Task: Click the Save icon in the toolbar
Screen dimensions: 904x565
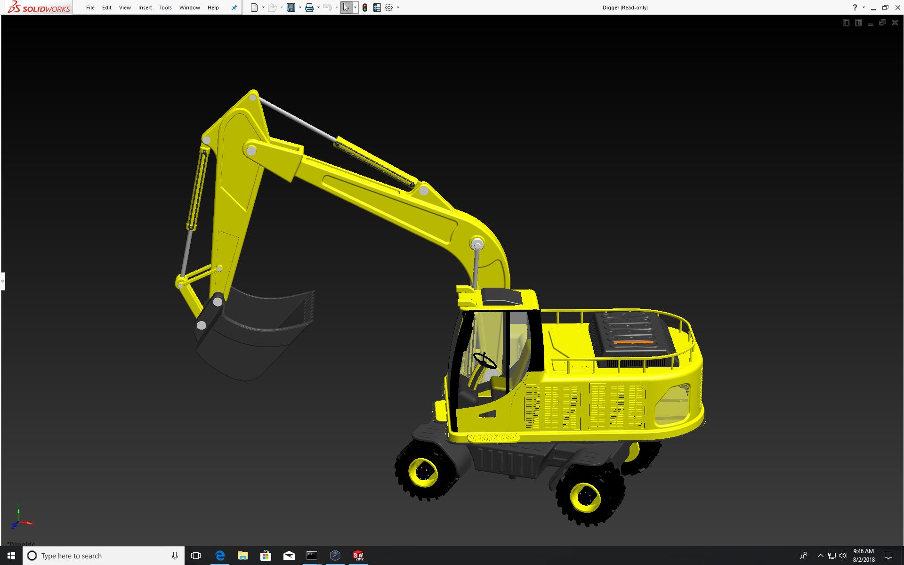Action: point(291,8)
